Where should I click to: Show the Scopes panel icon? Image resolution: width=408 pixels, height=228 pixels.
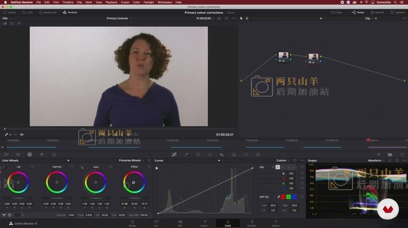pyautogui.click(x=390, y=154)
